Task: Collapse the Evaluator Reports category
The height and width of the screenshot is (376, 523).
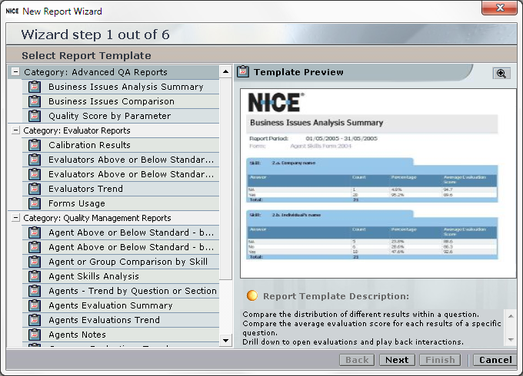Action: tap(15, 130)
